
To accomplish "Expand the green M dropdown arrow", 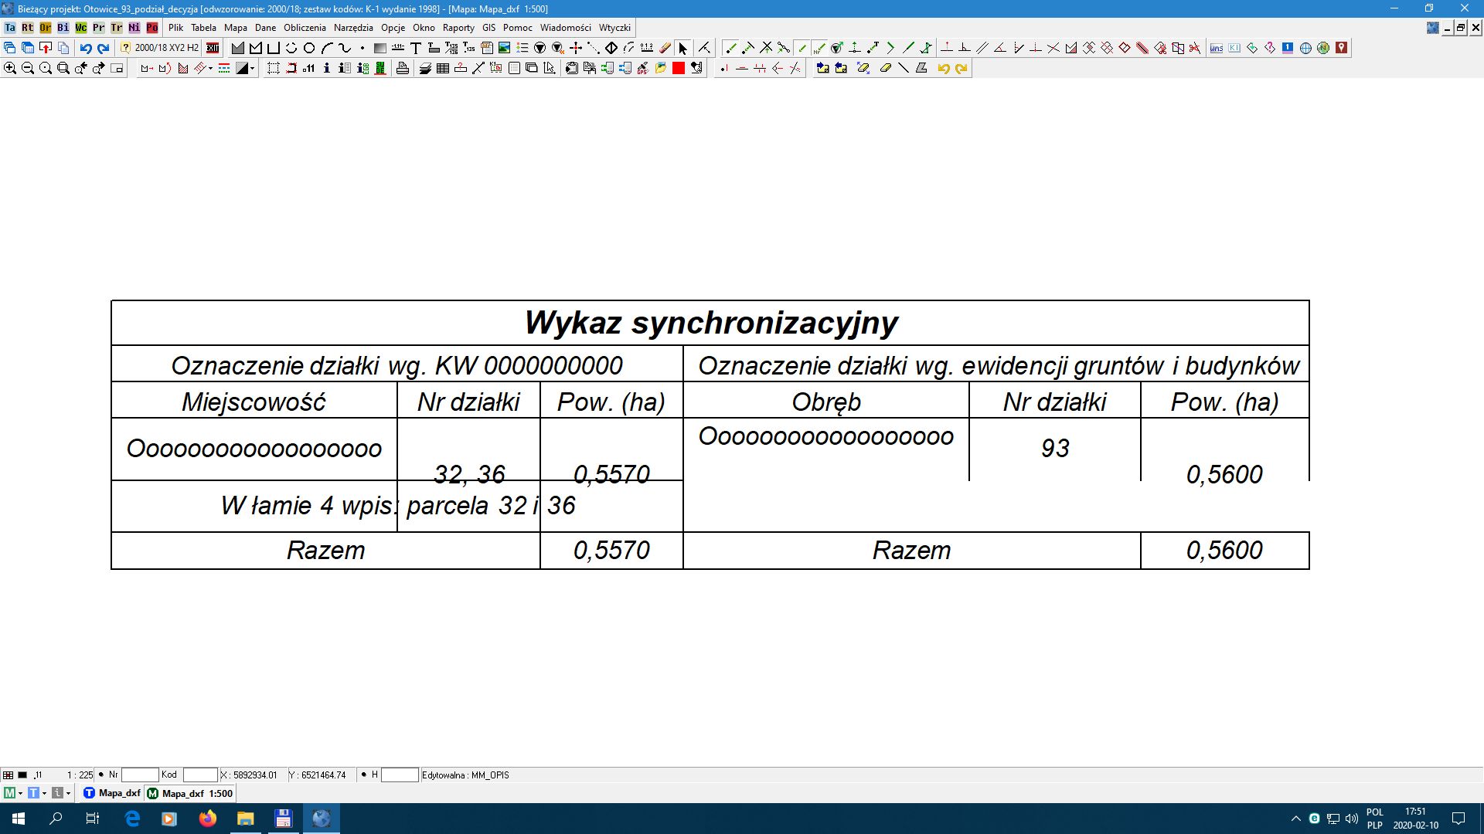I will click(20, 793).
